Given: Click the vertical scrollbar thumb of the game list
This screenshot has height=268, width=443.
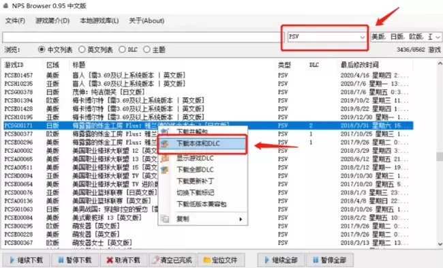Looking at the screenshot, I should coord(440,156).
